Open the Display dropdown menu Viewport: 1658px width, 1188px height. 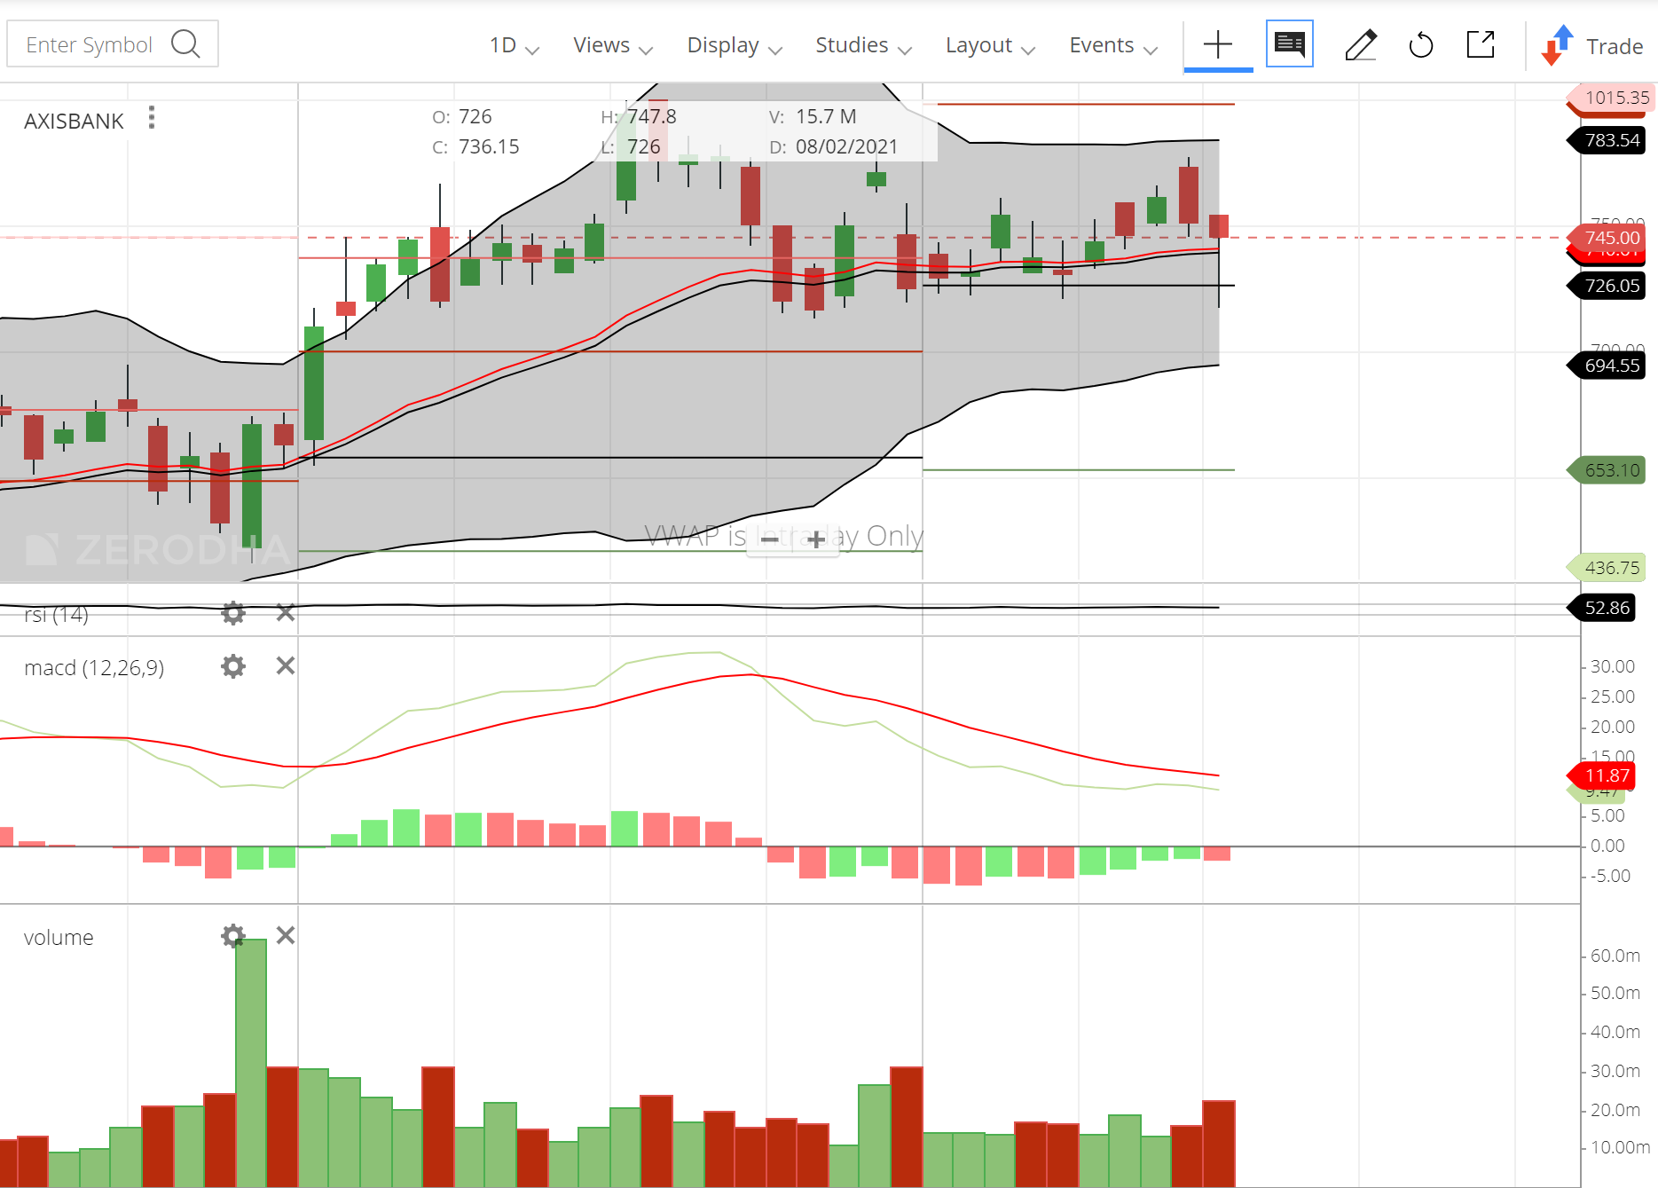735,45
